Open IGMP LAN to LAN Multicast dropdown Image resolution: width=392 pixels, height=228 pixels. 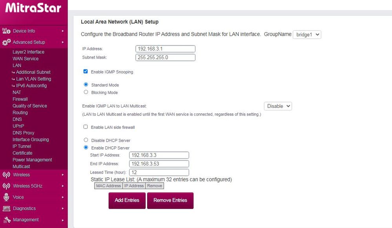pos(278,106)
